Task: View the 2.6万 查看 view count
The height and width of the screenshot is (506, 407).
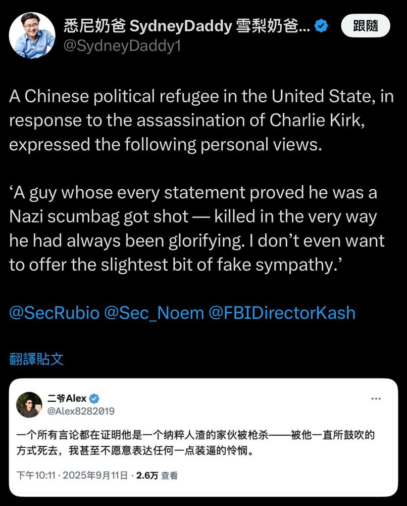Action: (x=157, y=475)
